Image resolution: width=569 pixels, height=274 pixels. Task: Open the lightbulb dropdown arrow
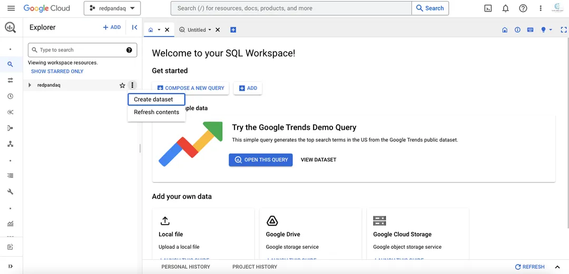pos(551,30)
